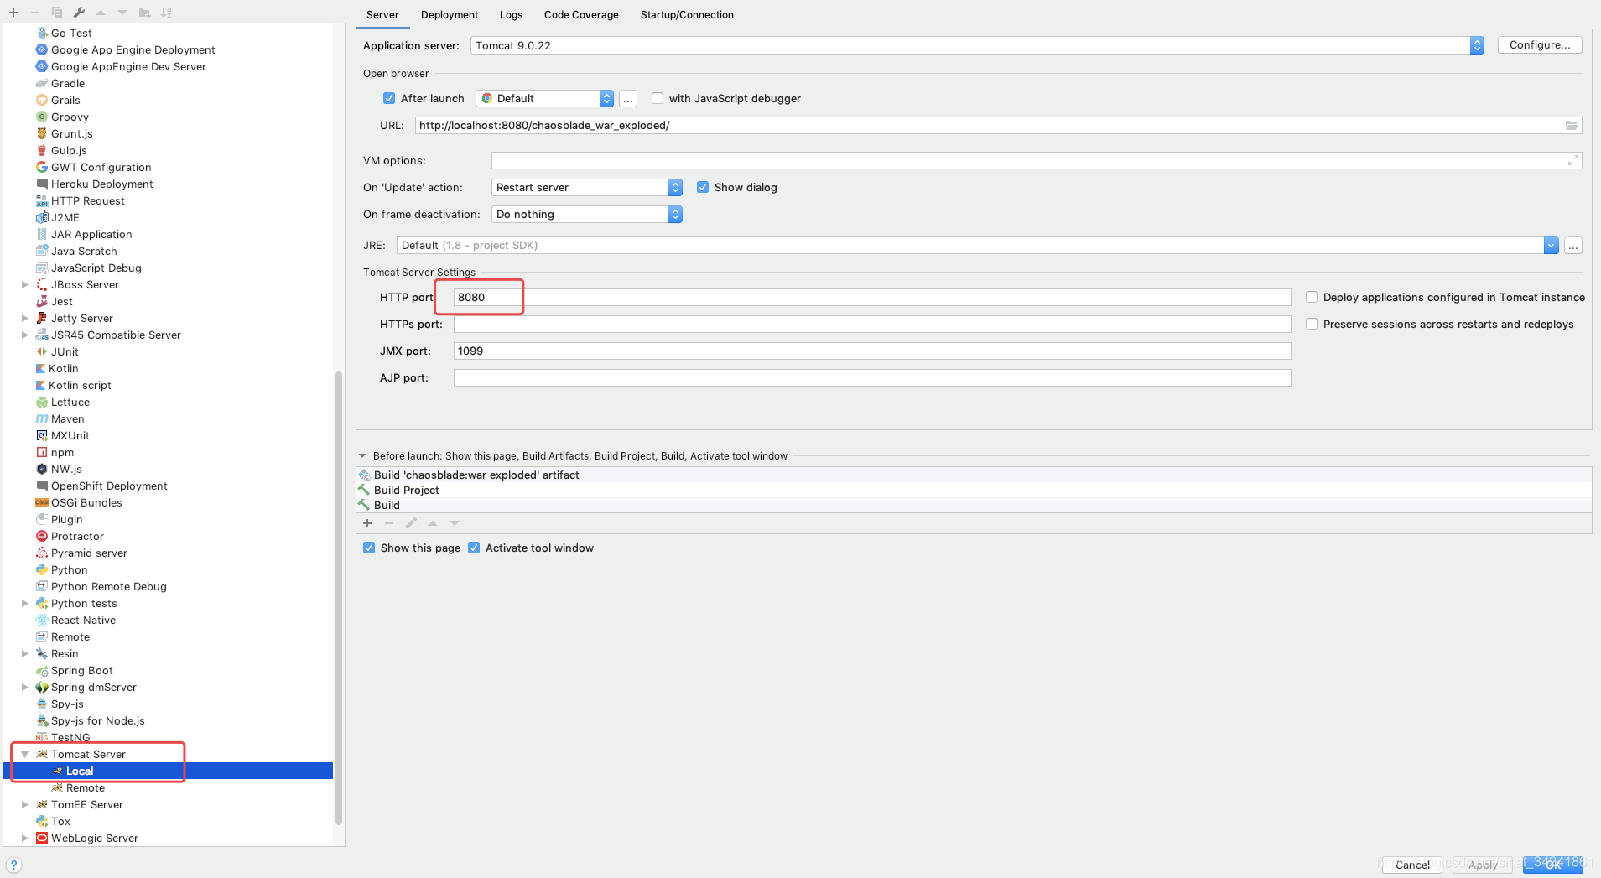Image resolution: width=1601 pixels, height=878 pixels.
Task: Switch to Code Coverage tab
Action: (x=581, y=14)
